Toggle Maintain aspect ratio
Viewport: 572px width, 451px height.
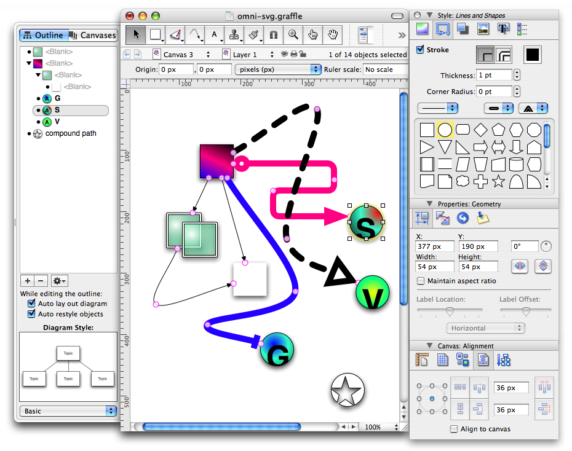click(x=421, y=281)
